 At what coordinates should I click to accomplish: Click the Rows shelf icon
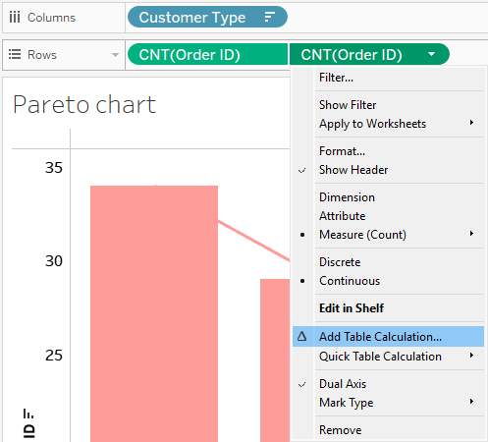[15, 54]
